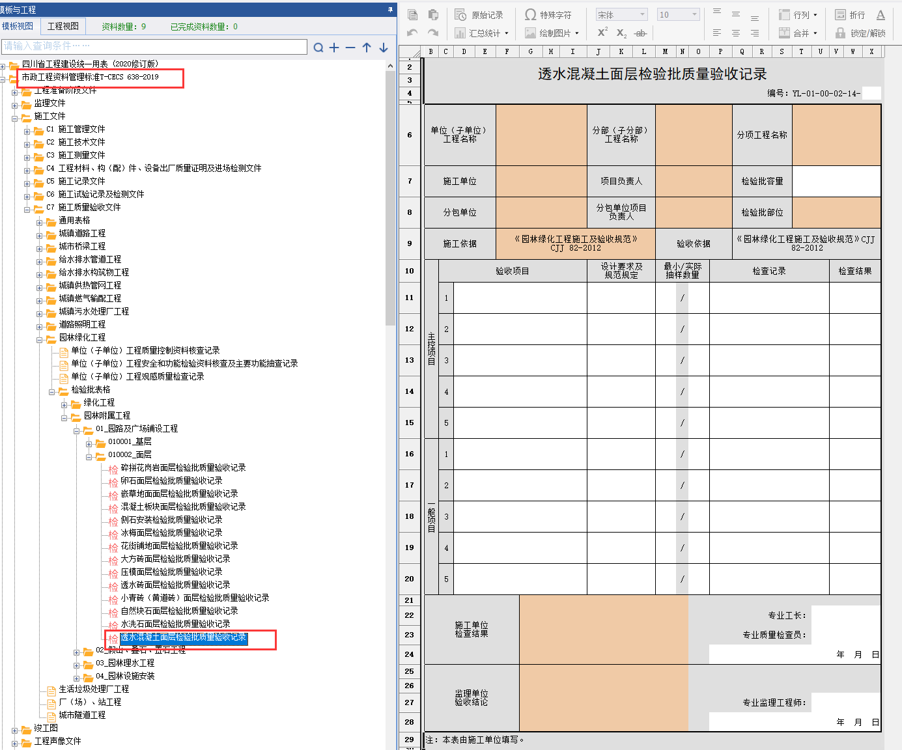Select highlighted 透水混凝土面层检验批质量验收记录 item
This screenshot has height=750, width=902.
[x=184, y=637]
